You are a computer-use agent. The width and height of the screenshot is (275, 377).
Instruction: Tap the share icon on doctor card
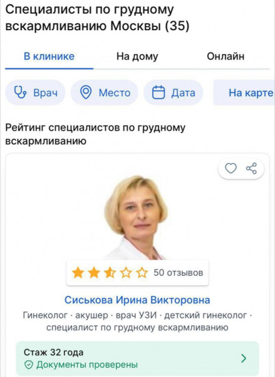pyautogui.click(x=251, y=168)
